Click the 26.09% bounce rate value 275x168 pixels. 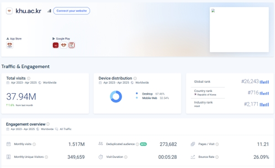click(261, 157)
